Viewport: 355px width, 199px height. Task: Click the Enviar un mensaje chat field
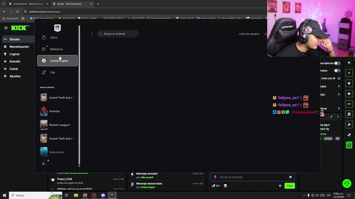[252, 177]
